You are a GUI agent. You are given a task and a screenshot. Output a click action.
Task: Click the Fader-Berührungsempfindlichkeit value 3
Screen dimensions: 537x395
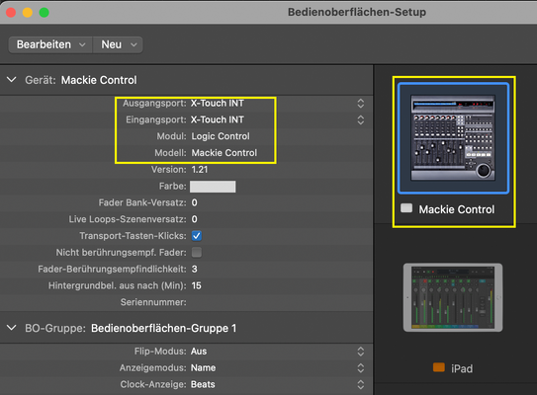(194, 270)
